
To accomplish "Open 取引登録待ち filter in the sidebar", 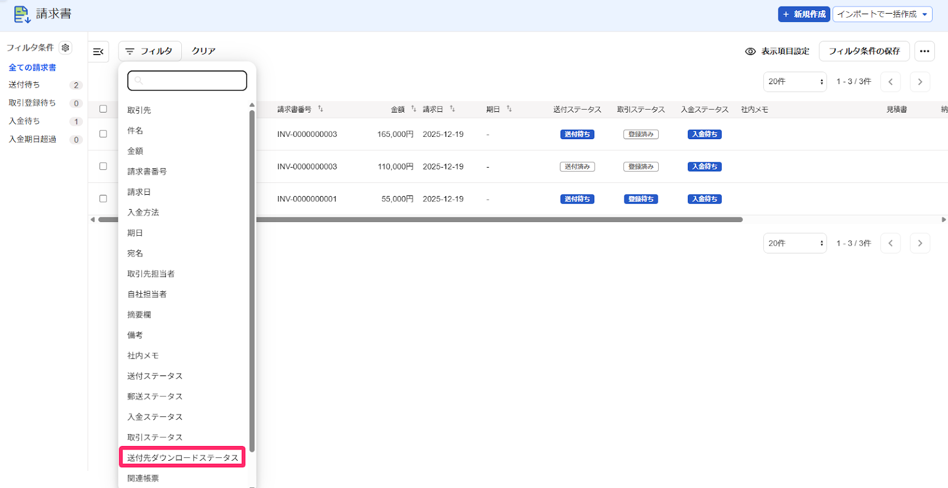I will pos(32,103).
